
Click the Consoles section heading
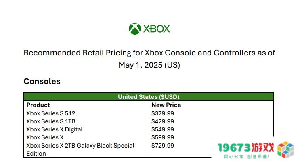[42, 81]
